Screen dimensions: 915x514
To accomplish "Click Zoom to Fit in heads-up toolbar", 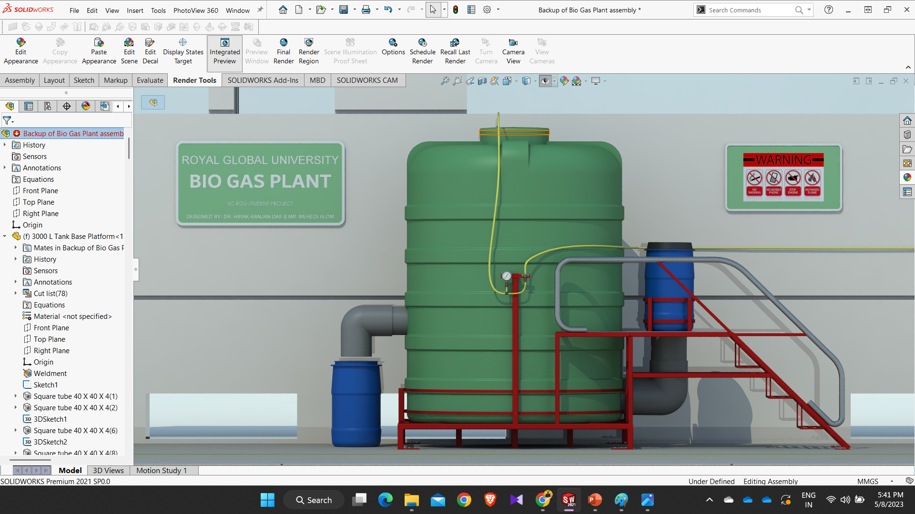I will pyautogui.click(x=444, y=81).
